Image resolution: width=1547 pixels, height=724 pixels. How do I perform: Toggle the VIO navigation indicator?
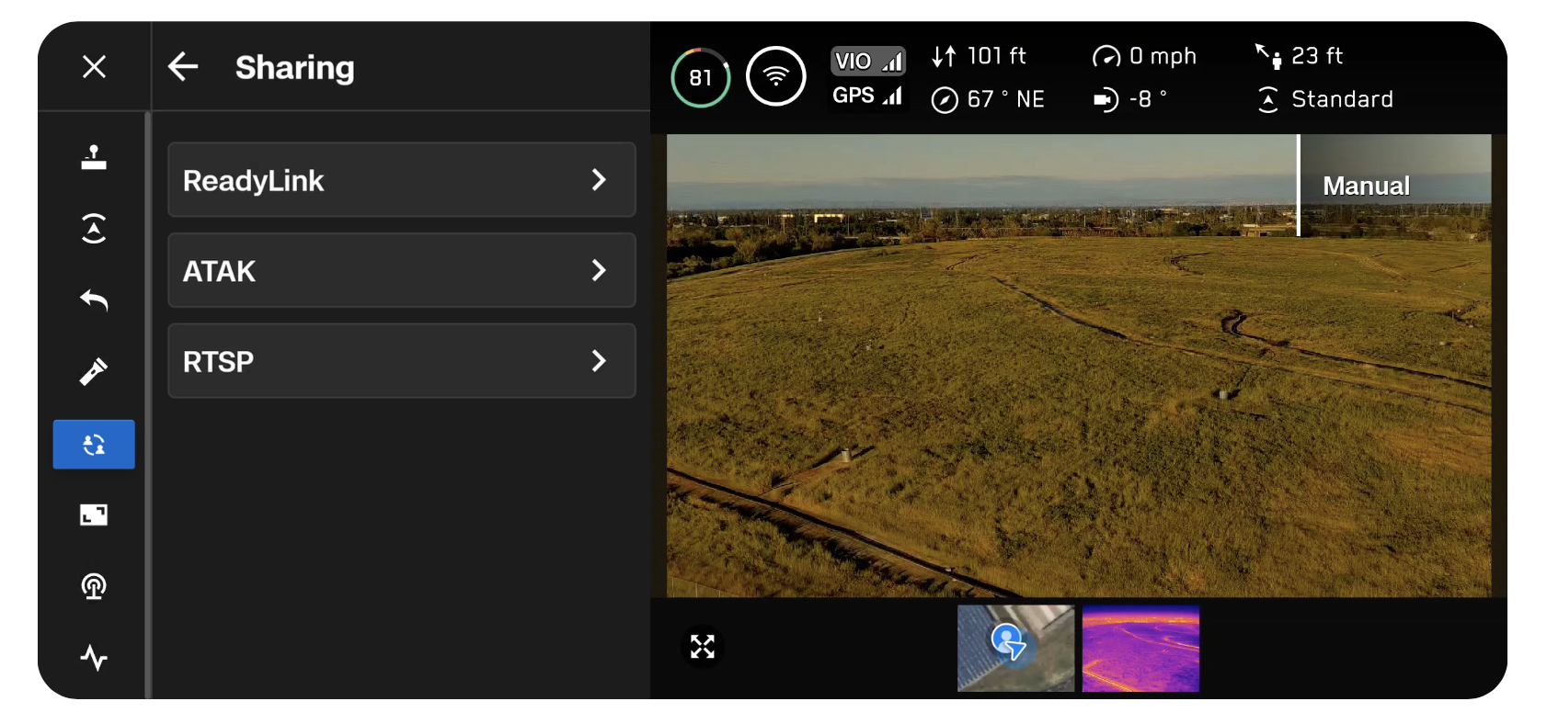point(867,62)
